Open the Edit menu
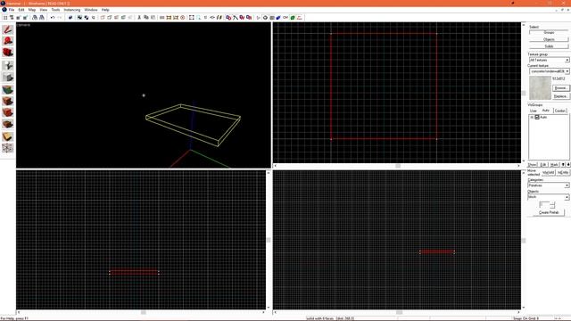Screen dimensions: 571x321 click(21, 10)
